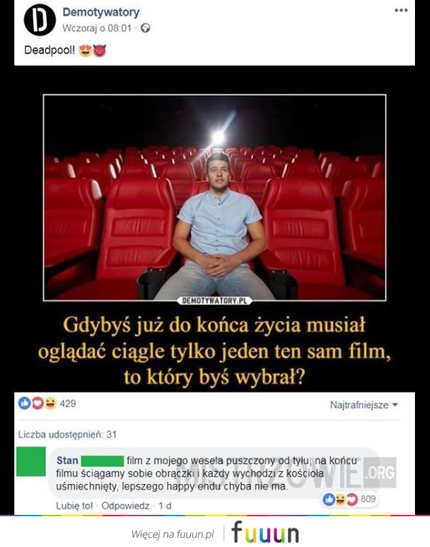Screen dimensions: 430x547
Task: Click the public globe privacy icon
Action: coord(145,28)
